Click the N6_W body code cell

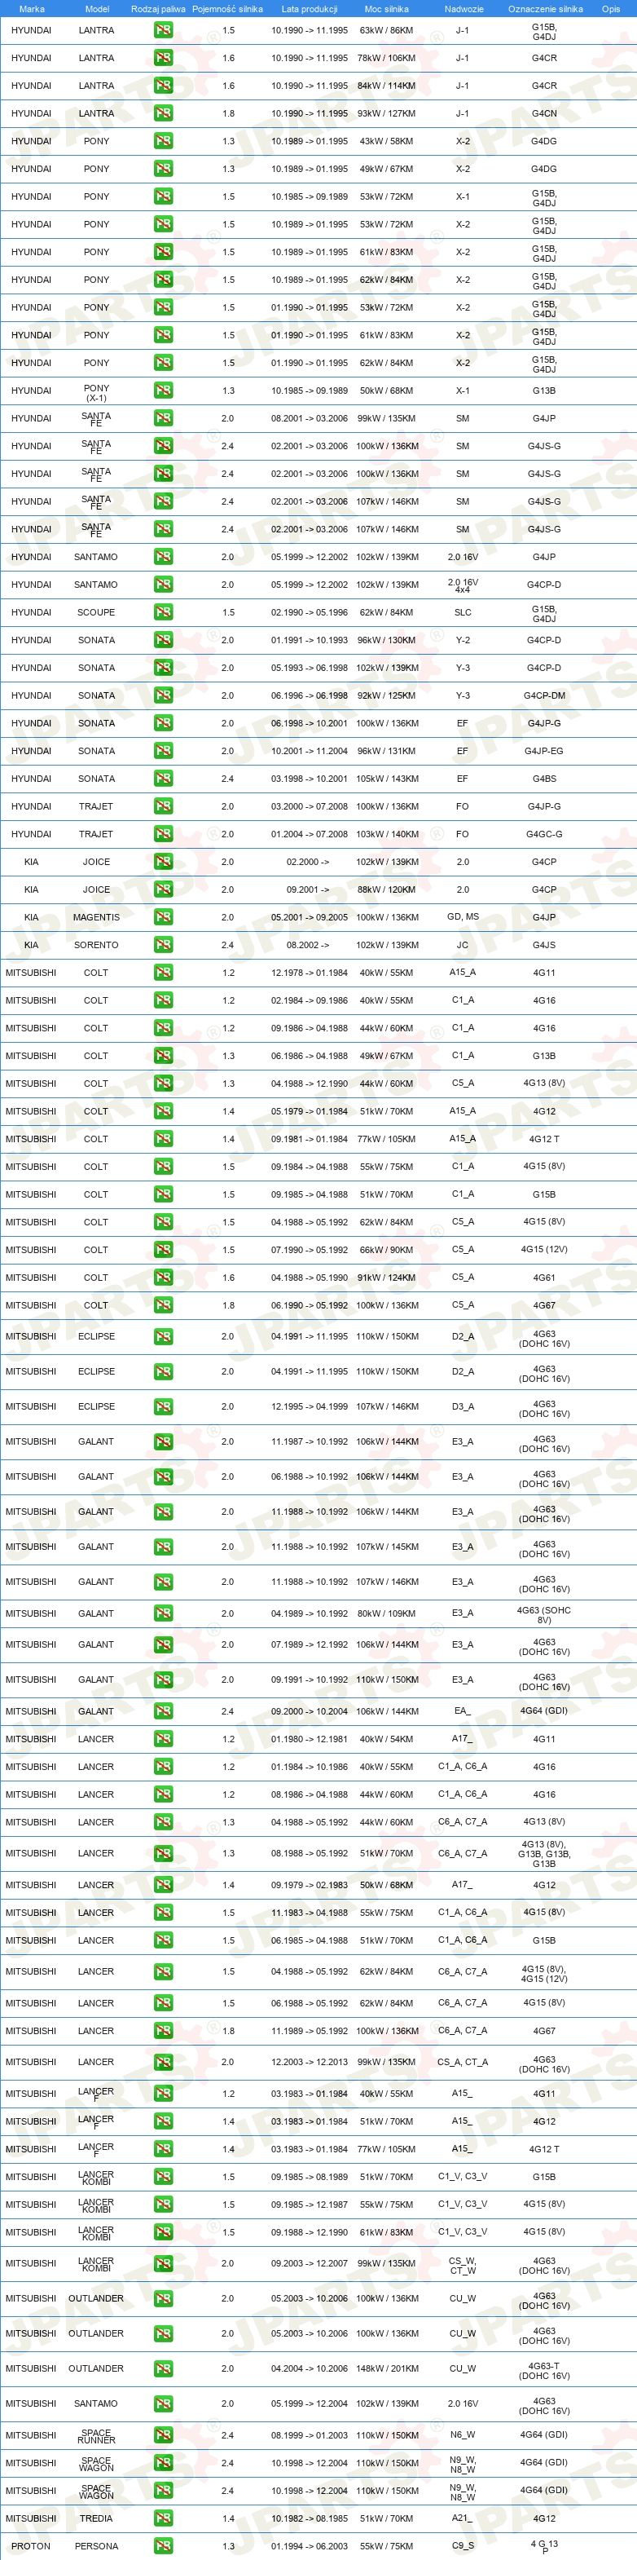pos(463,2434)
